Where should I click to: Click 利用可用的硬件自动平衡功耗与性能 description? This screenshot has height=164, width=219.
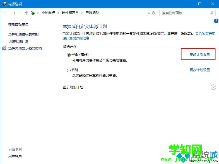pos(100,60)
